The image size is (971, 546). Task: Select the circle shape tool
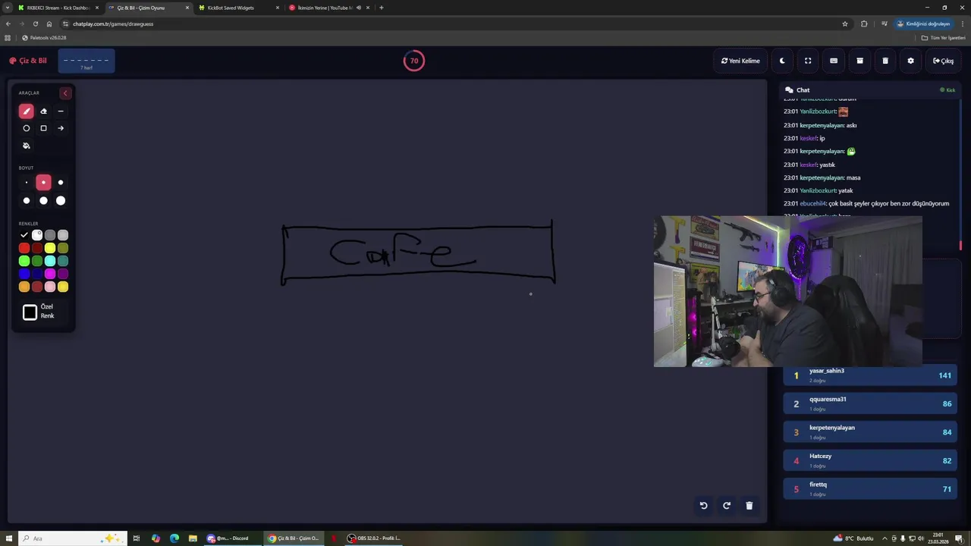[x=26, y=128]
